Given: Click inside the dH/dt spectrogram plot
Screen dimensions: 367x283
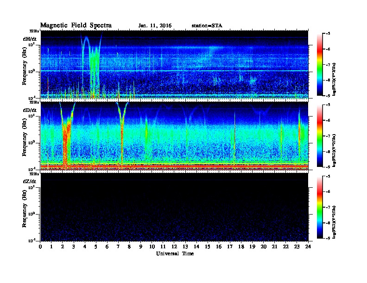Looking at the screenshot, I should [x=174, y=64].
